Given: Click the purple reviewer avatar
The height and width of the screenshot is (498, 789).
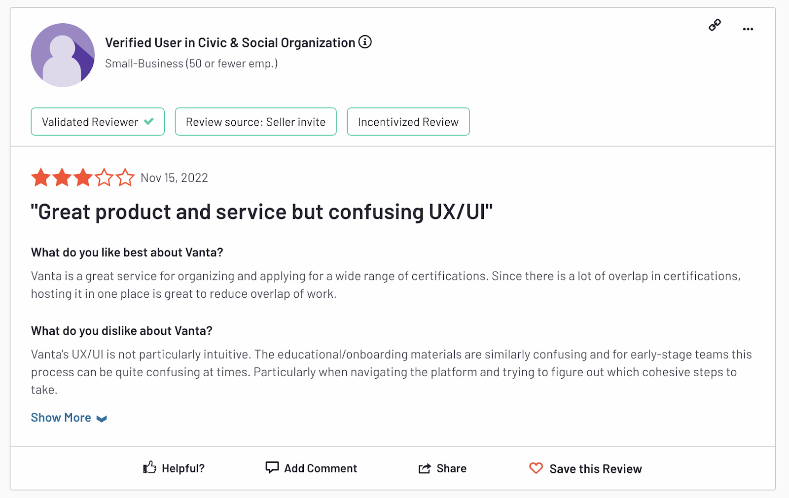Looking at the screenshot, I should tap(63, 55).
